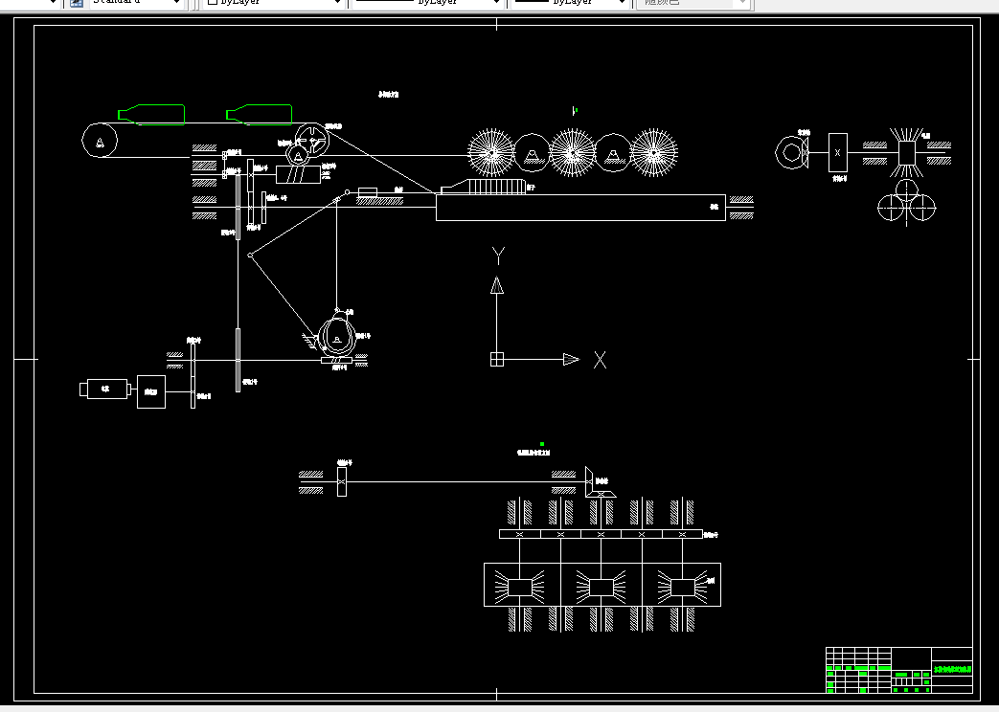Select the rightmost round bristle brush
999x712 pixels.
click(653, 153)
